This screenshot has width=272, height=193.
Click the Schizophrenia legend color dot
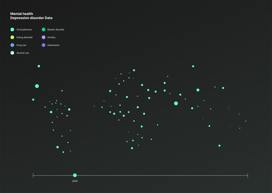click(x=12, y=30)
